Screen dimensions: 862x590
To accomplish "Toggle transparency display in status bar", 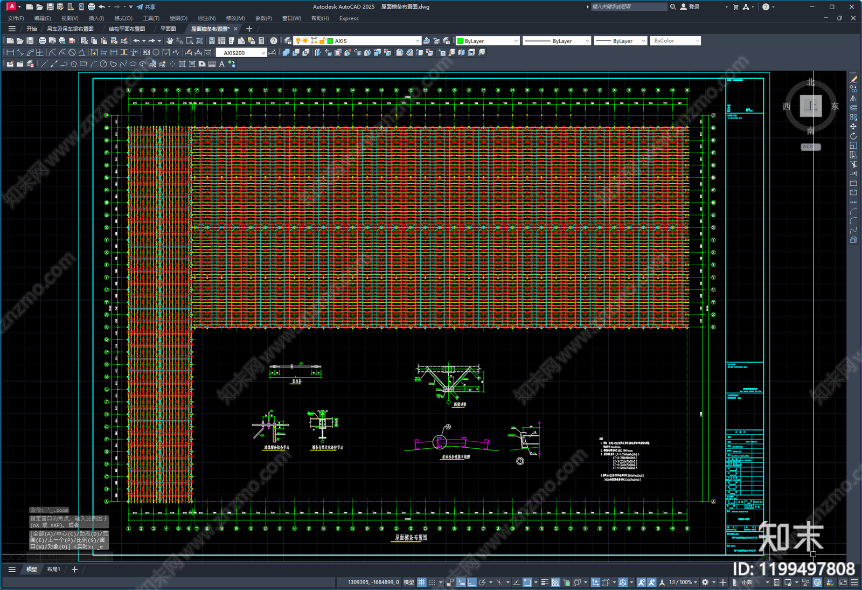I will tap(555, 582).
